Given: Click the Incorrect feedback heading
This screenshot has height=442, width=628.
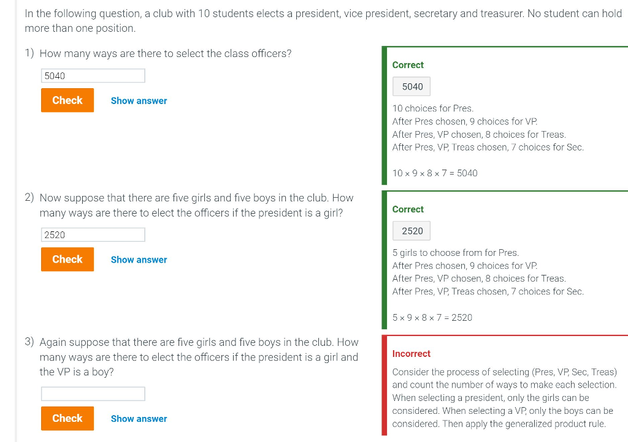Looking at the screenshot, I should point(411,353).
